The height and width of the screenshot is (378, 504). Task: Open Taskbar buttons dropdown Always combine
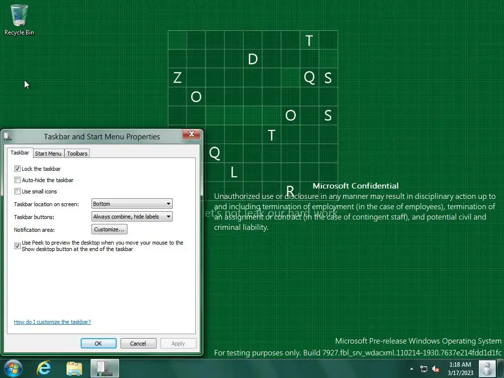pyautogui.click(x=132, y=217)
